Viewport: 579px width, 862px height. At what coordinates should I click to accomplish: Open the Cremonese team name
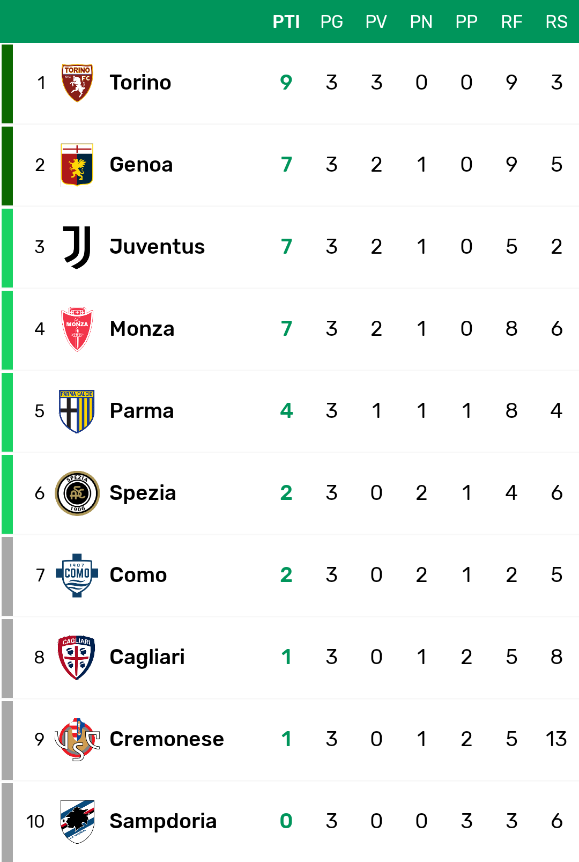(x=167, y=739)
